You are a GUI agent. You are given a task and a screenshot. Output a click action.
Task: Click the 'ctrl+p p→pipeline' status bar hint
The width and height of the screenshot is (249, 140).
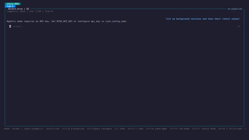pos(73,129)
